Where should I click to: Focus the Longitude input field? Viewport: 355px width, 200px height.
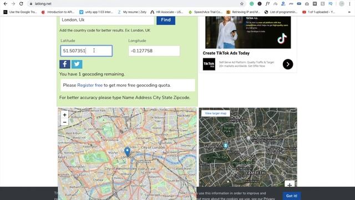[x=154, y=51]
